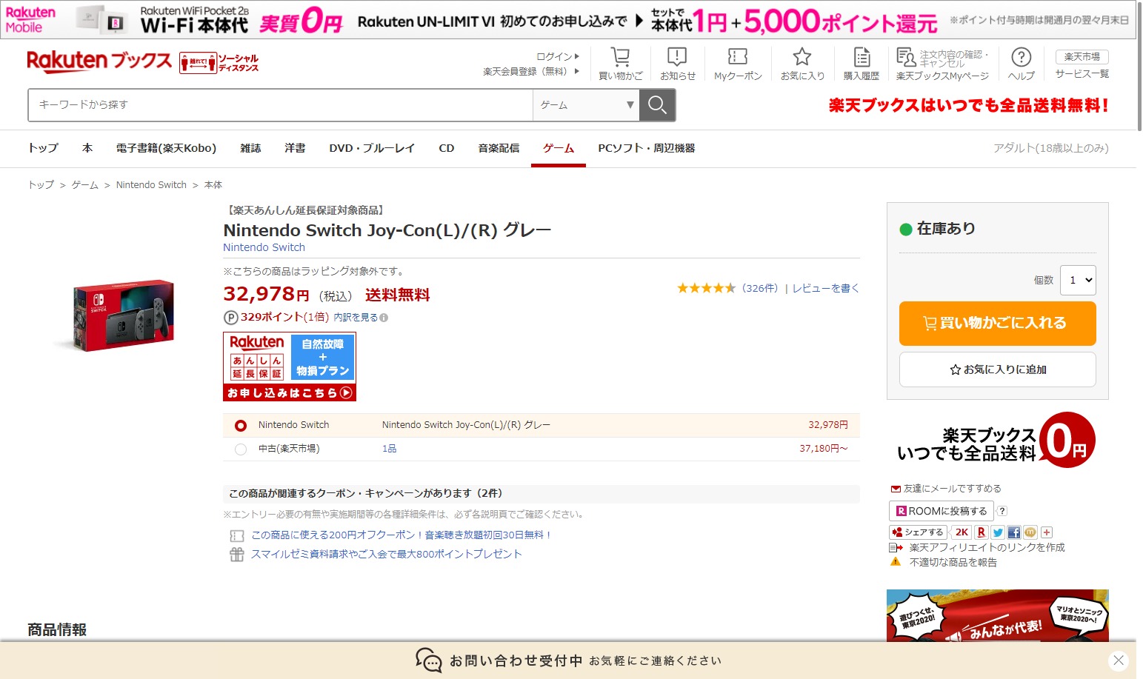
Task: Click the ゲーム breadcrumb link
Action: point(85,185)
